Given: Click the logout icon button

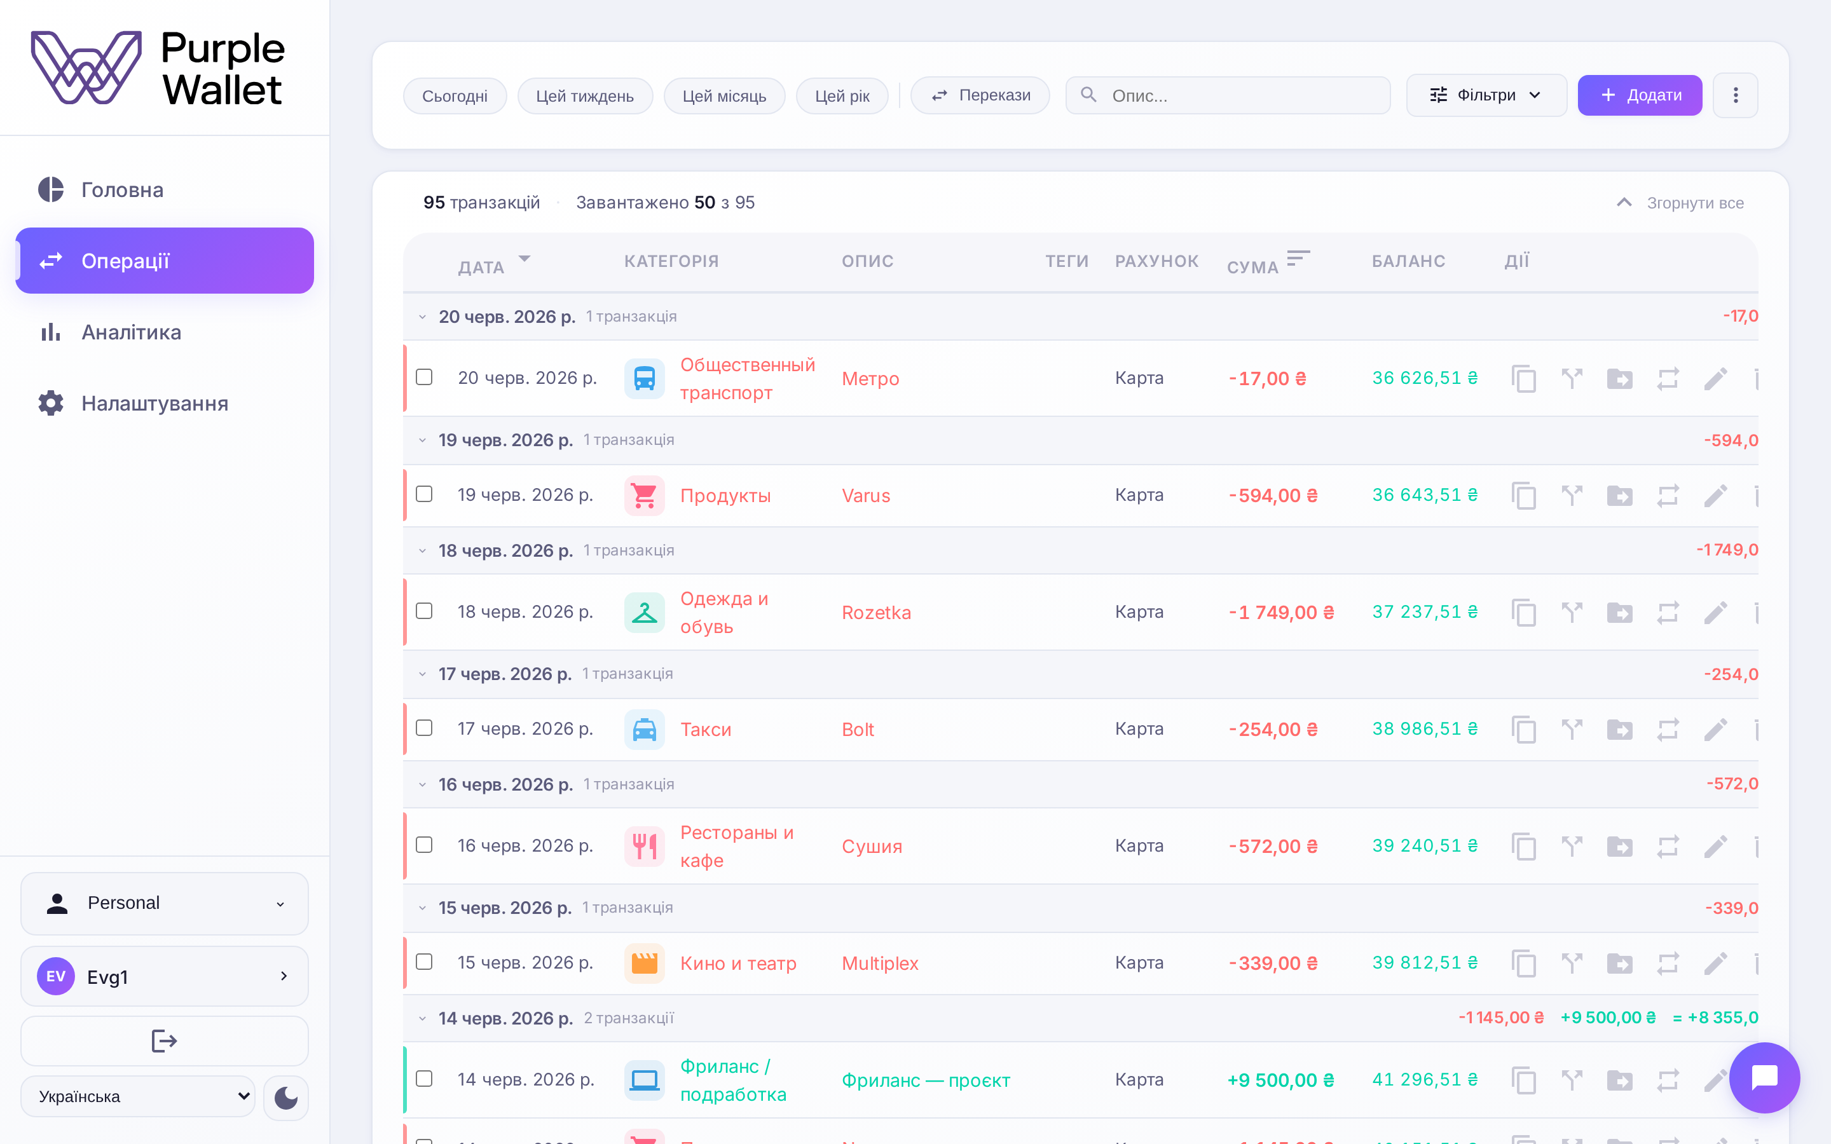Looking at the screenshot, I should pyautogui.click(x=164, y=1041).
